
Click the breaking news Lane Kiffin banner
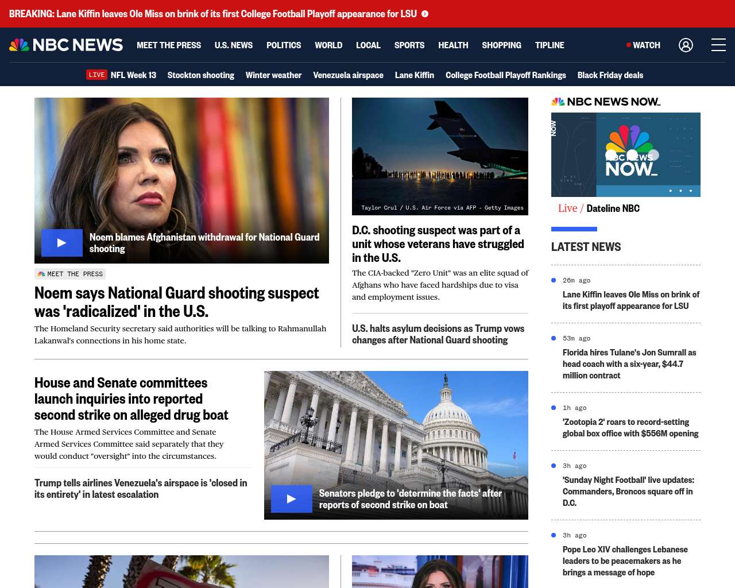pos(213,14)
